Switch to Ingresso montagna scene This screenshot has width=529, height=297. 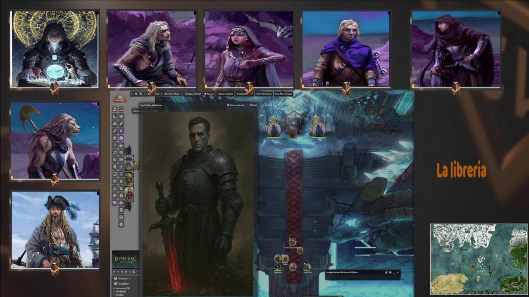point(226,94)
